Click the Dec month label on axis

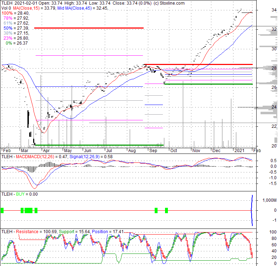pyautogui.click(x=216, y=151)
